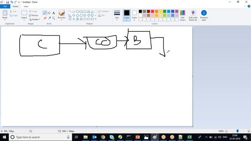Image resolution: width=251 pixels, height=141 pixels.
Task: Pick the orange color swatch
Action: tap(156, 11)
